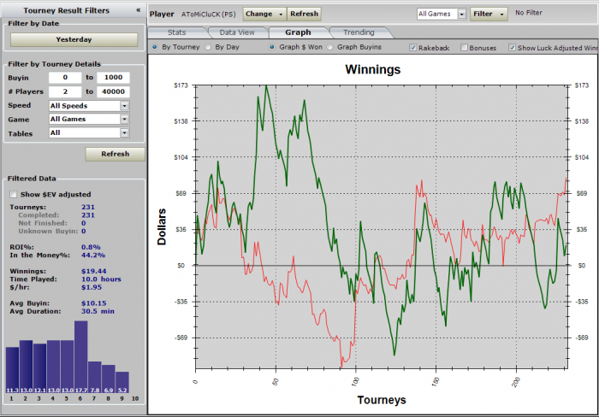Image resolution: width=599 pixels, height=417 pixels.
Task: Click the Avg Duration value 30.5 min
Action: coord(98,311)
